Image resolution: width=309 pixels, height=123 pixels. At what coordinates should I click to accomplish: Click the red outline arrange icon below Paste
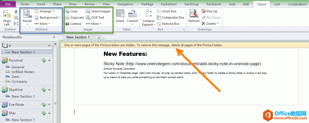(16, 24)
